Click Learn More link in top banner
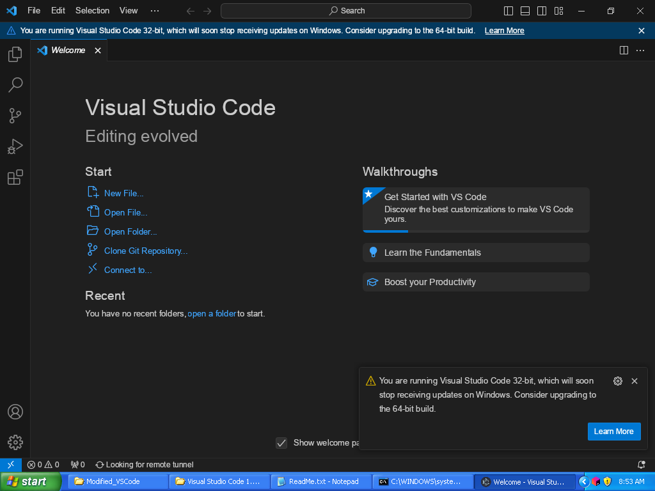 [x=504, y=31]
